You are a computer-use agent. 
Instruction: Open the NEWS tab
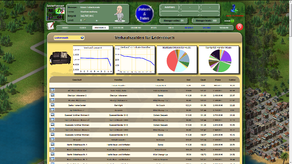pyautogui.click(x=189, y=28)
